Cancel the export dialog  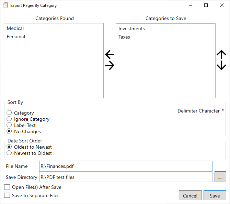(190, 195)
